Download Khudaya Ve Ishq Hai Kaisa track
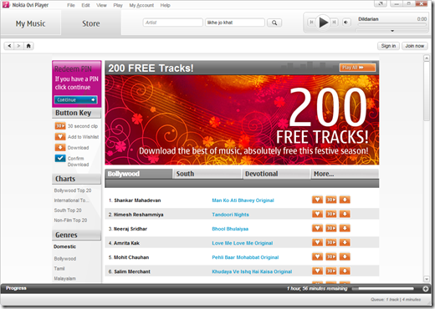 pyautogui.click(x=345, y=271)
